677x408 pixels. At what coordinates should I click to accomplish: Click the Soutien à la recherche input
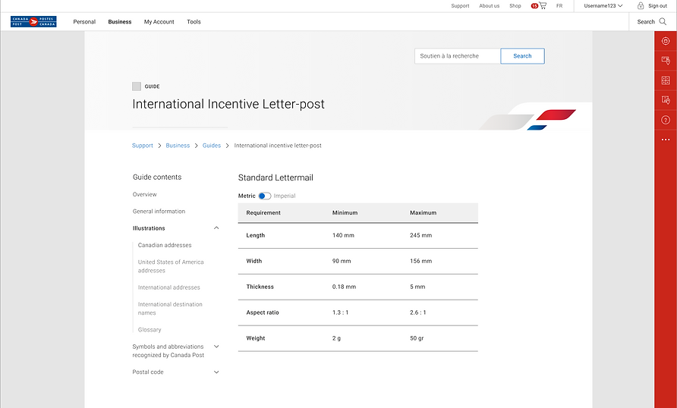pyautogui.click(x=458, y=56)
